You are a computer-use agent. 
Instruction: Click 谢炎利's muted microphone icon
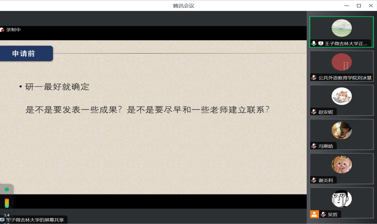[314, 180]
